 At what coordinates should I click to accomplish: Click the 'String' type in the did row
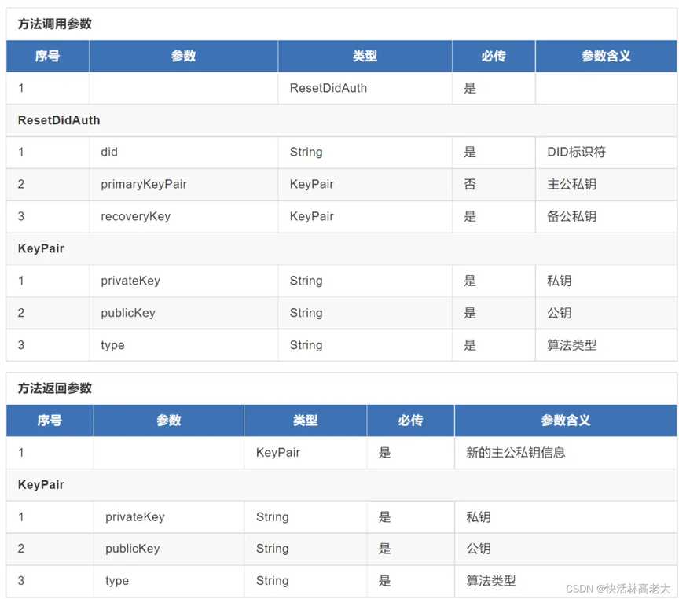pyautogui.click(x=306, y=152)
